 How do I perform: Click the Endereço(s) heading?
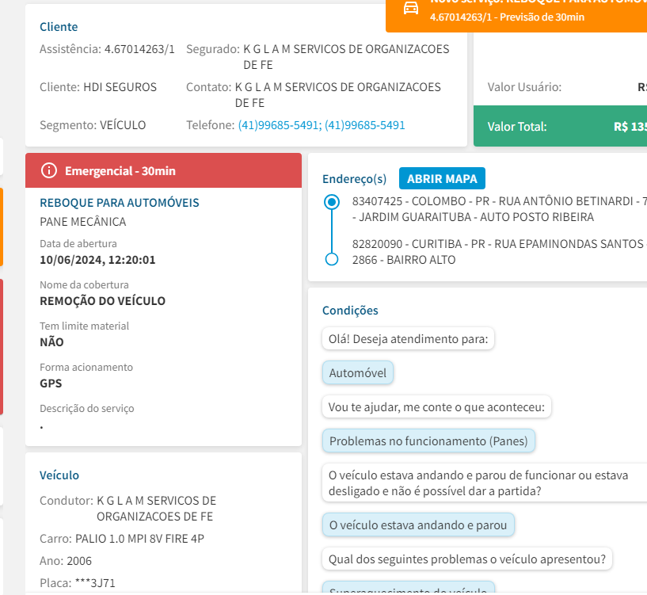pos(355,179)
